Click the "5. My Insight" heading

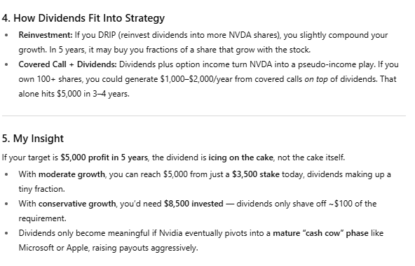33,139
